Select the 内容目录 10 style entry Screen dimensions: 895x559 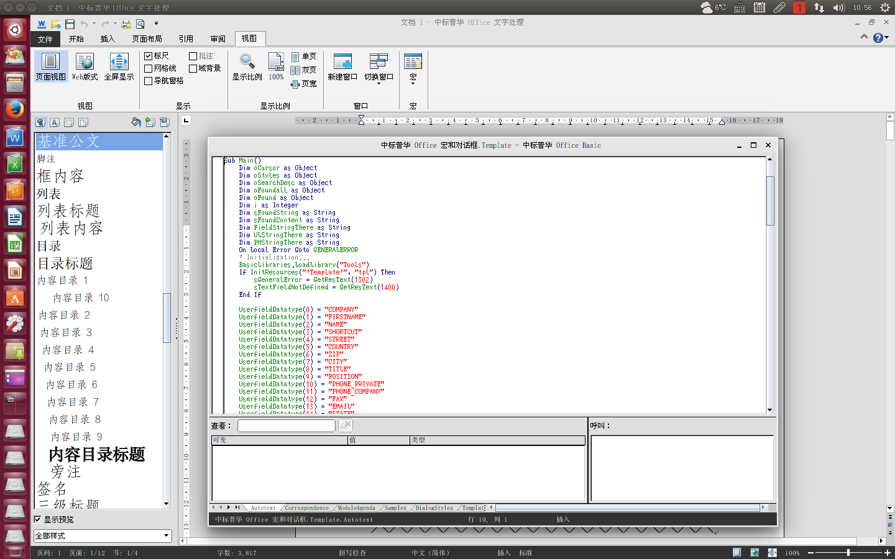click(81, 298)
